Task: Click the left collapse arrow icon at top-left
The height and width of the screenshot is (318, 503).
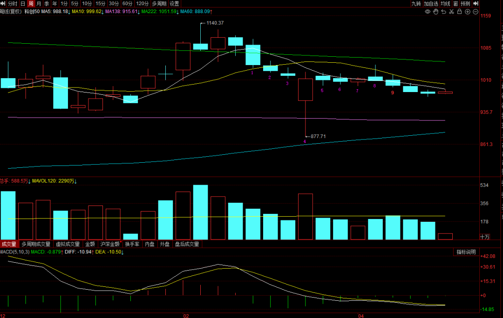Action: pos(3,4)
